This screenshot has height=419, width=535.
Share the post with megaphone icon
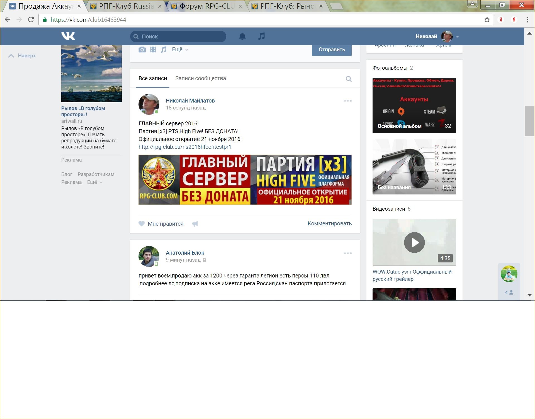(x=195, y=224)
